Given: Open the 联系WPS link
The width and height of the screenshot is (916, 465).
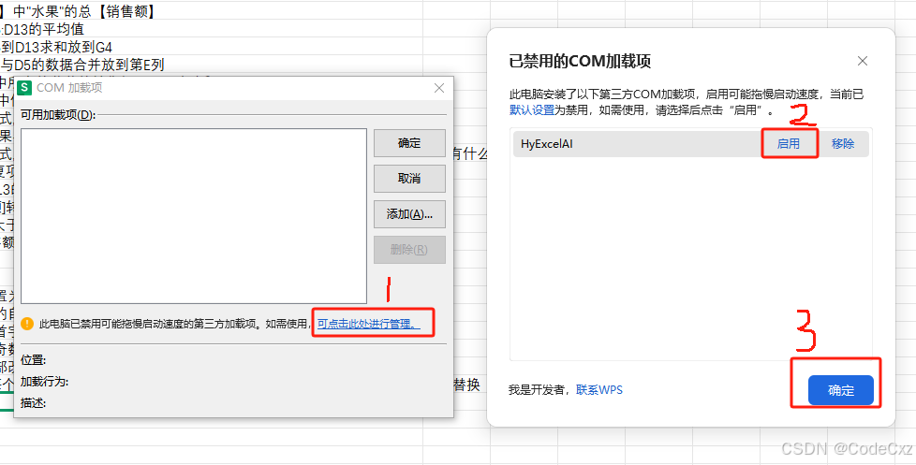Looking at the screenshot, I should coord(599,390).
